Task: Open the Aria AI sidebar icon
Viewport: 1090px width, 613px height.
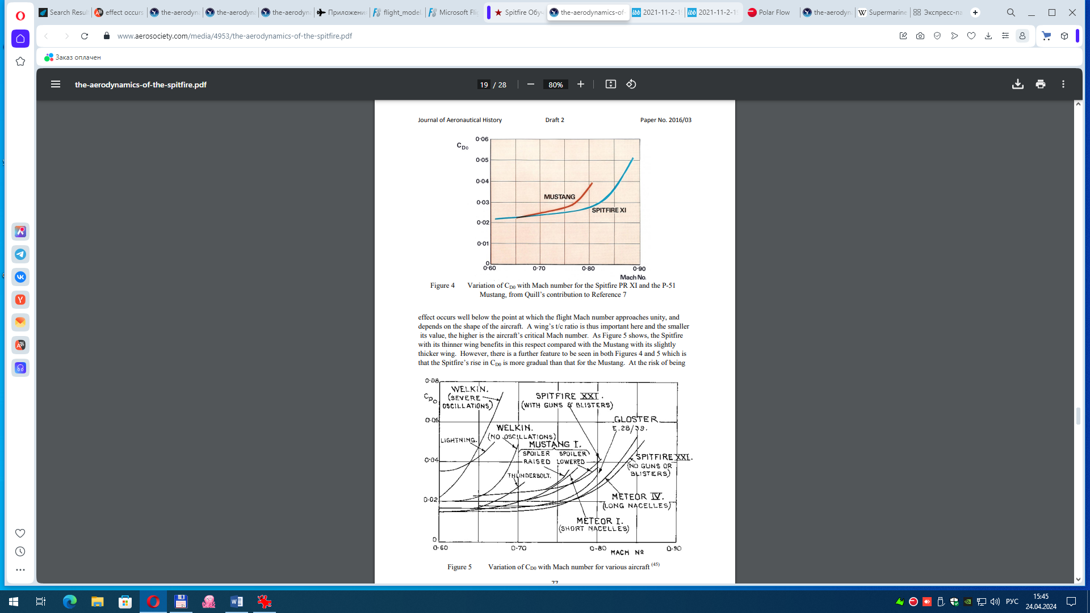Action: click(x=20, y=232)
